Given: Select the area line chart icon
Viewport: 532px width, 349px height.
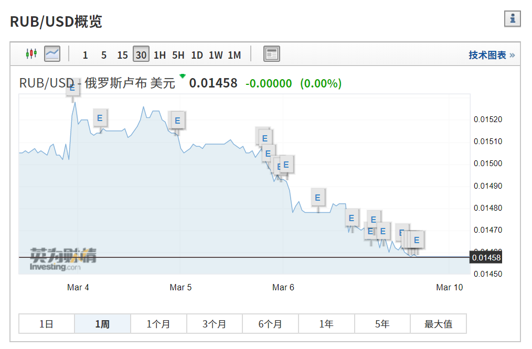Looking at the screenshot, I should (52, 53).
